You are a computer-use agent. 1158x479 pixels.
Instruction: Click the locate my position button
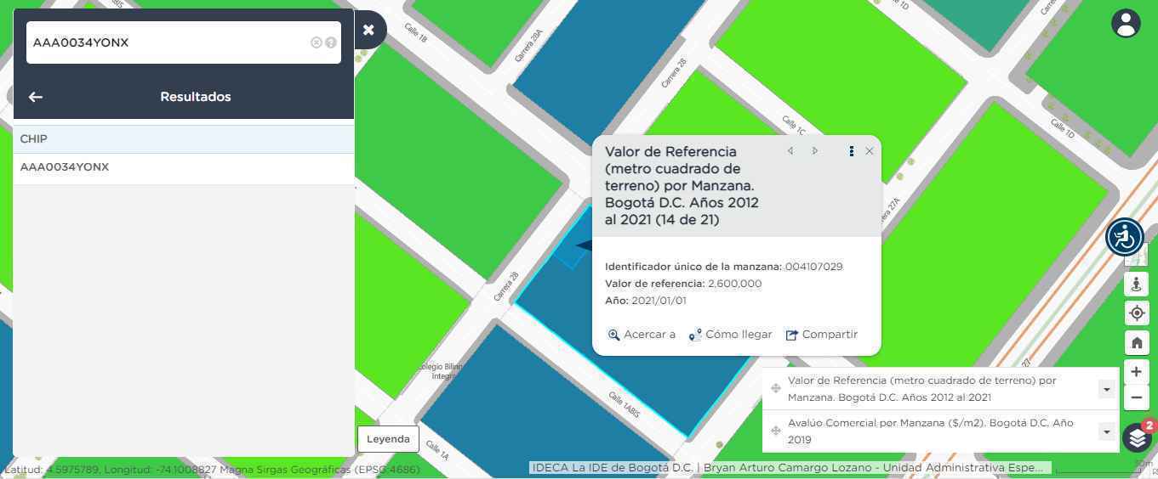(x=1137, y=313)
